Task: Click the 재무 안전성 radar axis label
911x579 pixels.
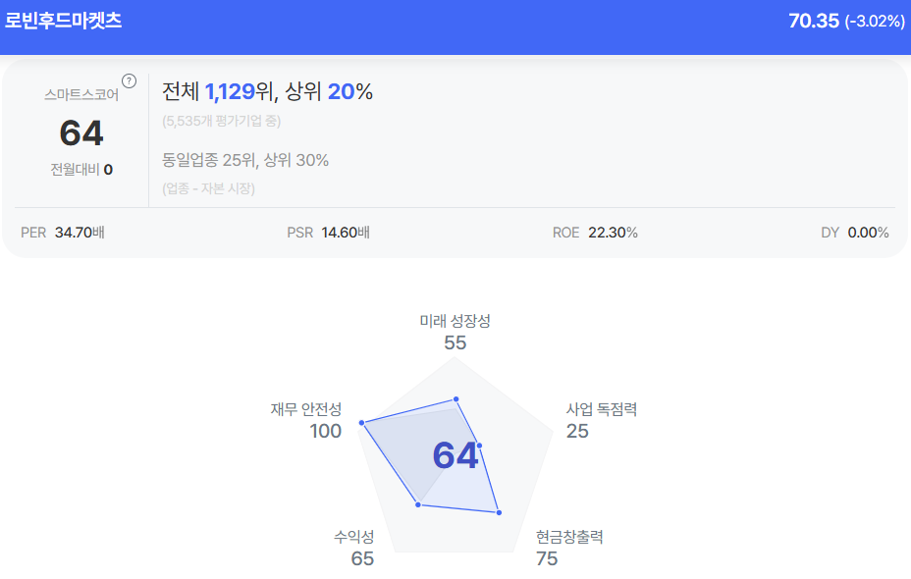Action: [306, 409]
